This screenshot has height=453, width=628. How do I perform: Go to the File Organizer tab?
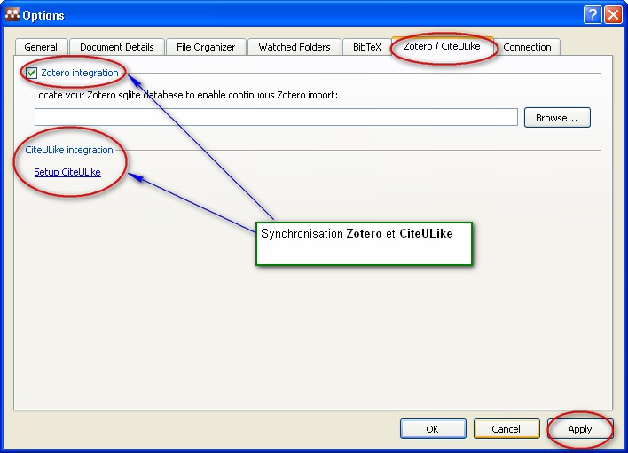206,47
